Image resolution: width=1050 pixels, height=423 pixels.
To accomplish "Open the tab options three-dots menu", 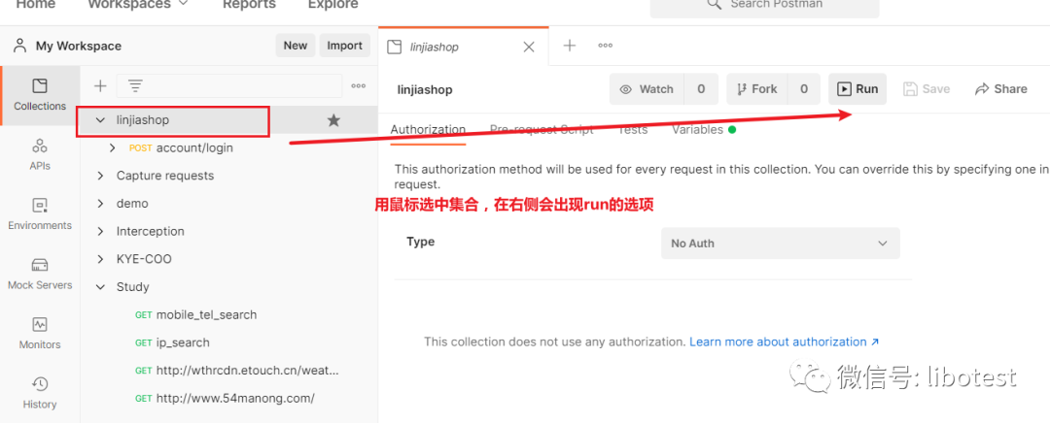I will pyautogui.click(x=606, y=46).
